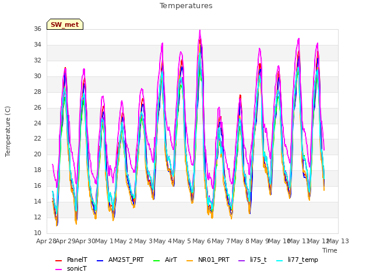Click the May 4 x-axis tick label
373x280 pixels.
pos(163,241)
